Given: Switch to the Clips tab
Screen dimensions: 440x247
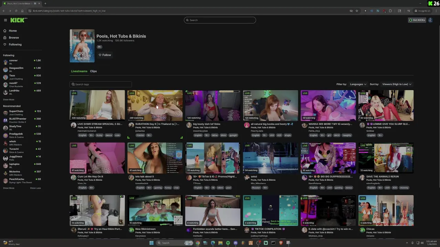Looking at the screenshot, I should pyautogui.click(x=93, y=71).
